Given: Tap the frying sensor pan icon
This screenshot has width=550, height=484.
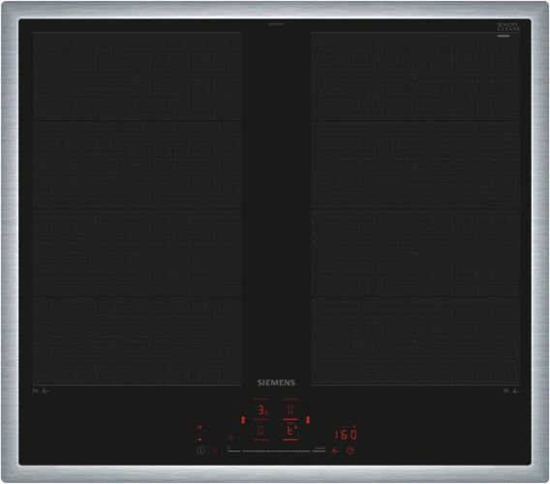Looking at the screenshot, I should pos(335,451).
